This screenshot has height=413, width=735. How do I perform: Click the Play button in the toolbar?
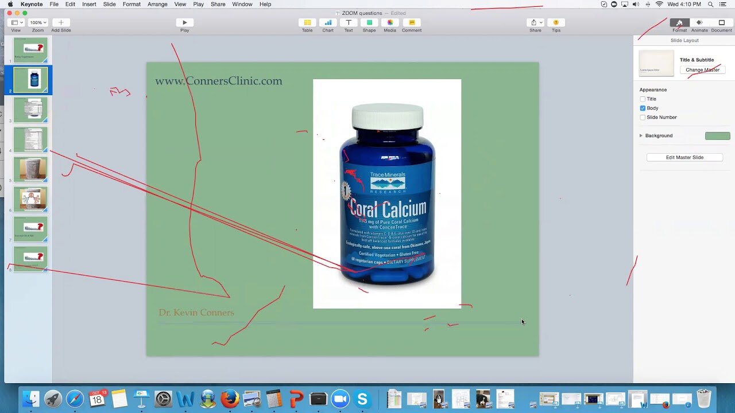coord(184,22)
